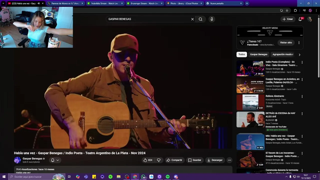The width and height of the screenshot is (320, 180).
Task: Close the Nueva pestaña tab
Action: point(241,3)
